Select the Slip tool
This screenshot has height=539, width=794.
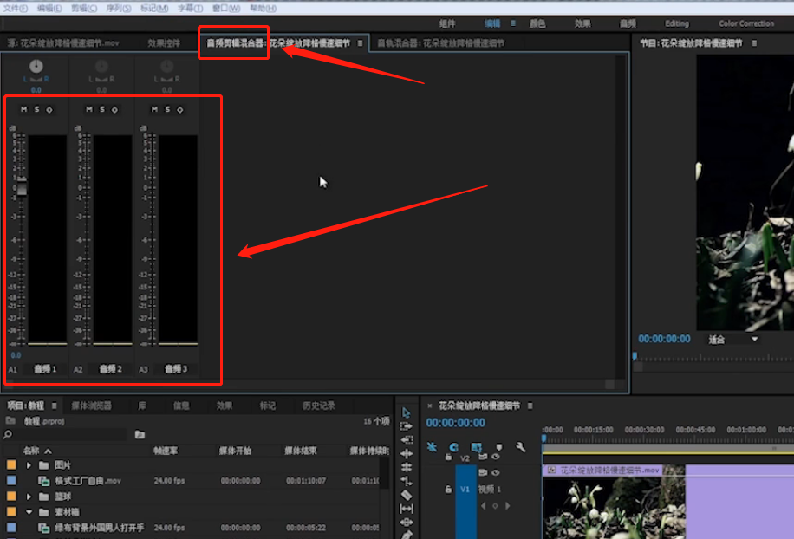pyautogui.click(x=407, y=509)
